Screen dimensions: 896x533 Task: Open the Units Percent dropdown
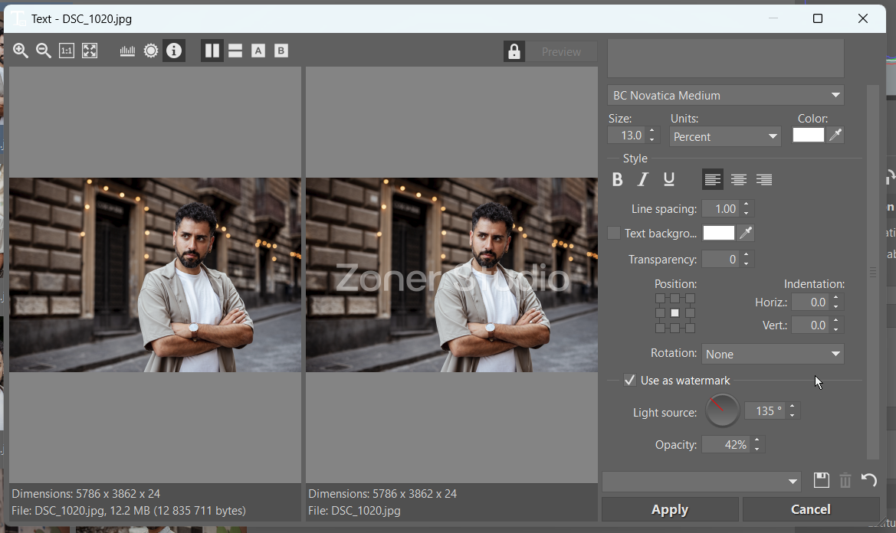click(725, 137)
